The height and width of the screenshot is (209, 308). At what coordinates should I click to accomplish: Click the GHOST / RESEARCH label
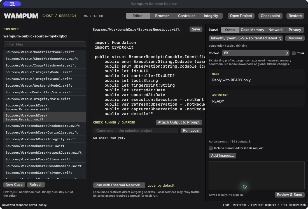pos(59,16)
